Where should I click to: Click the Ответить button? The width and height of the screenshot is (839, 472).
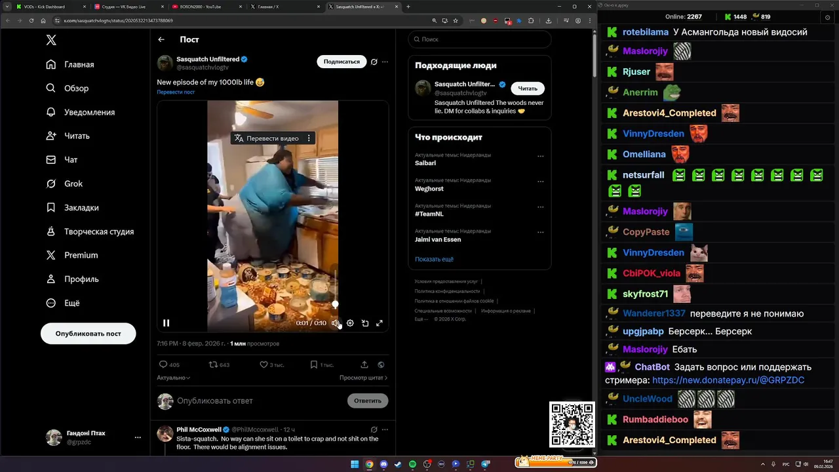tap(368, 401)
